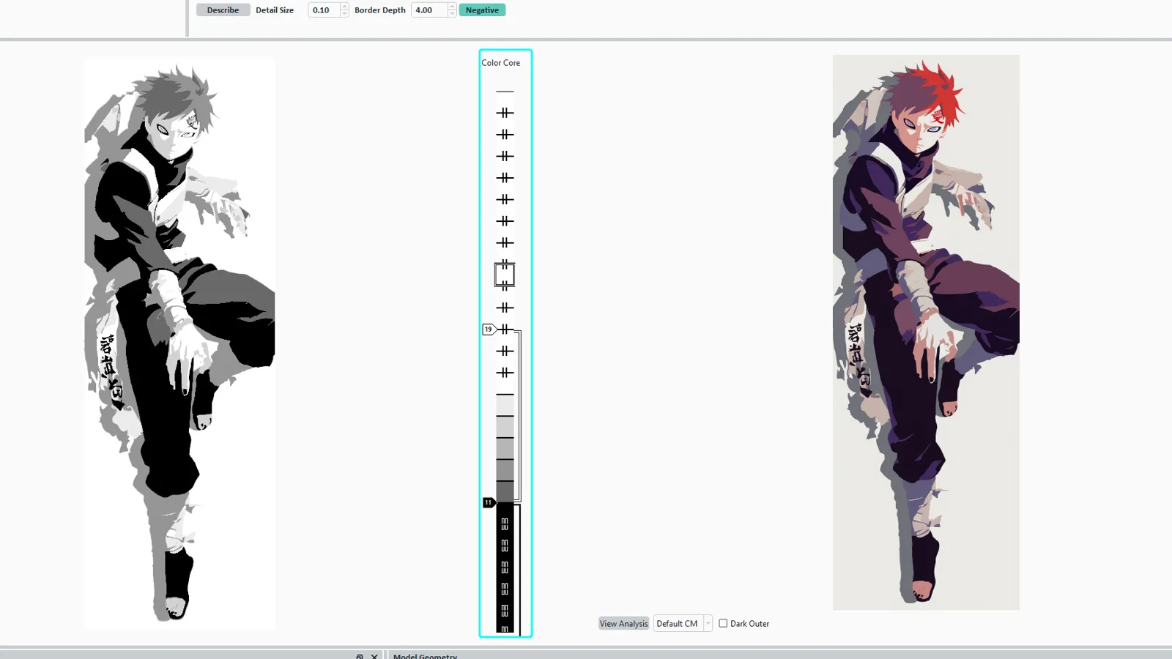The height and width of the screenshot is (659, 1172).
Task: Click the Color Core label
Action: (501, 63)
